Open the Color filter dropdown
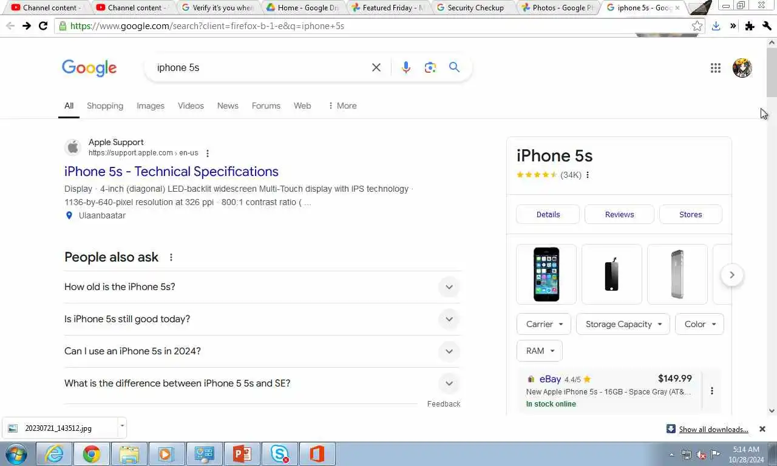This screenshot has width=777, height=466. [x=699, y=324]
